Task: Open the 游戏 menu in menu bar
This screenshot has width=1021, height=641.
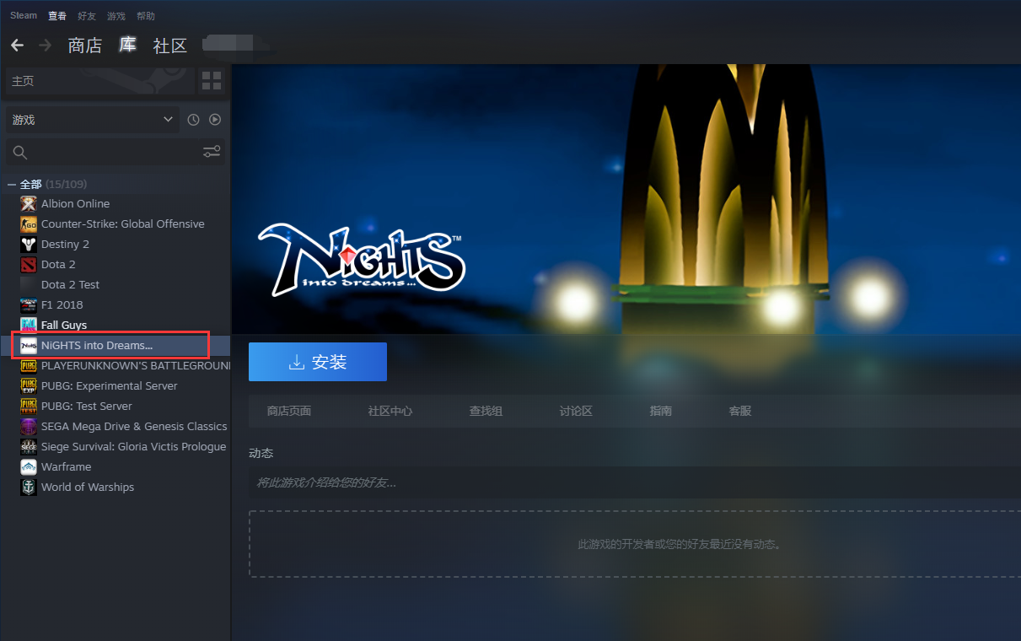Action: pyautogui.click(x=116, y=15)
